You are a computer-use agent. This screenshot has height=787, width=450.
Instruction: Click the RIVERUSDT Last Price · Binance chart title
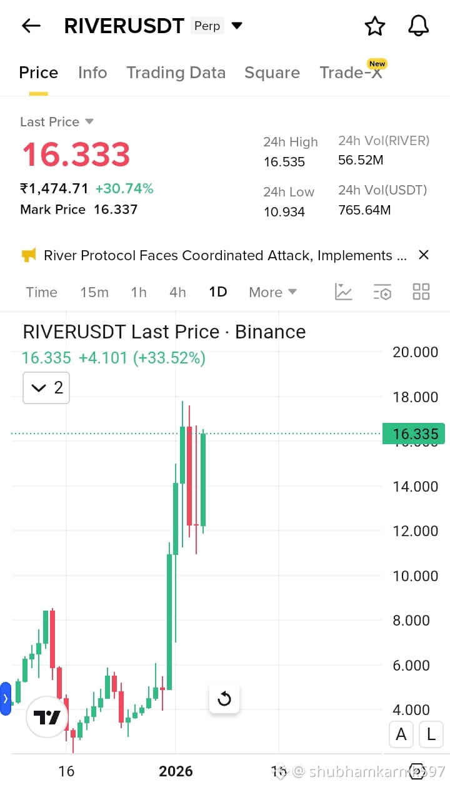coord(164,332)
